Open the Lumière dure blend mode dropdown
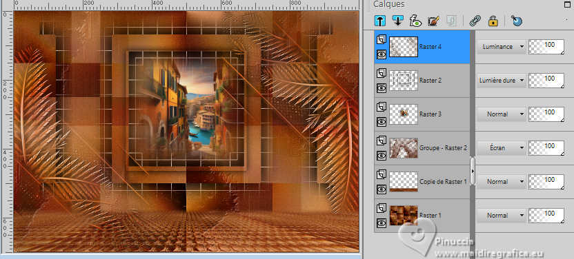The width and height of the screenshot is (574, 259). tap(502, 81)
